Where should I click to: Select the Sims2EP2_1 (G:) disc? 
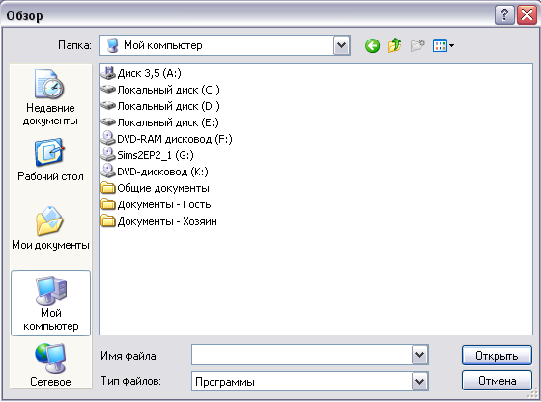tap(147, 155)
